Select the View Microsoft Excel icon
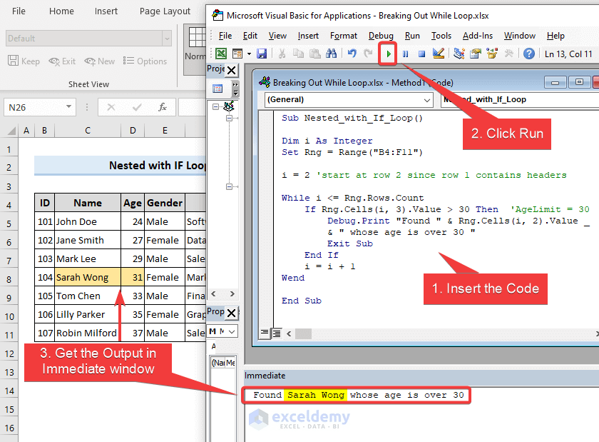This screenshot has width=599, height=442. tap(220, 54)
